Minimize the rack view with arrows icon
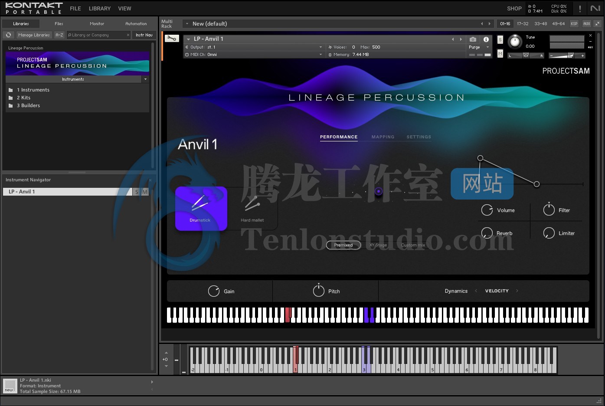The width and height of the screenshot is (605, 406). click(597, 23)
